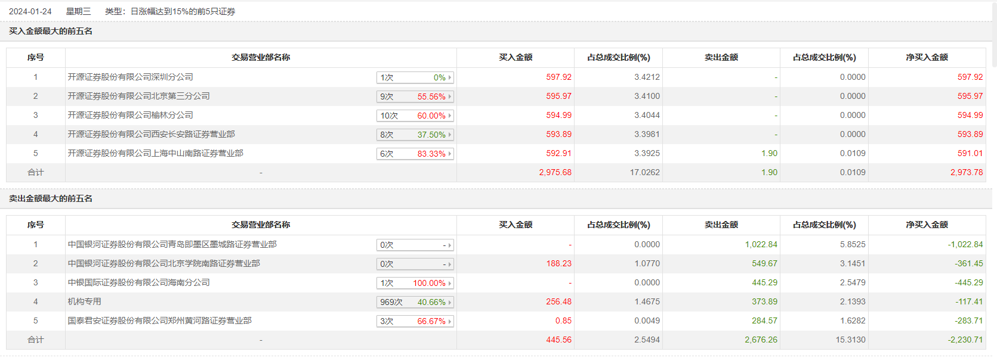Open the 6次 83.33% dropdown box
997x358 pixels.
point(415,154)
